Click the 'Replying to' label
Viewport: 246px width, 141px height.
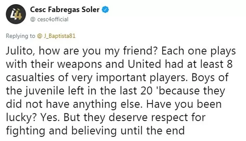coord(19,36)
